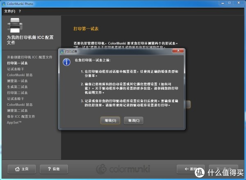Image resolution: width=246 pixels, height=180 pixels.
Task: Click 为我的打印机做 ICC 配置文件 title
Action: (x=30, y=40)
